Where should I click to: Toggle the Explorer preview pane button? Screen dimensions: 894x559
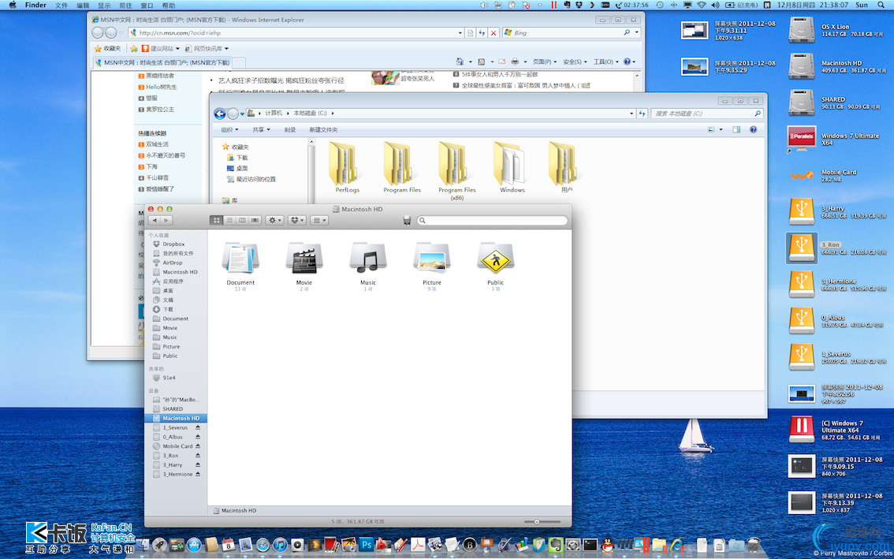(736, 129)
